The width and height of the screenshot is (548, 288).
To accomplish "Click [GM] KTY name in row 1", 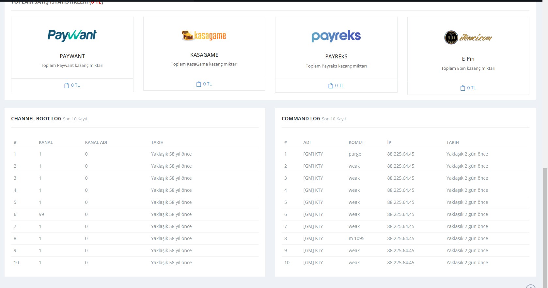I will (313, 154).
